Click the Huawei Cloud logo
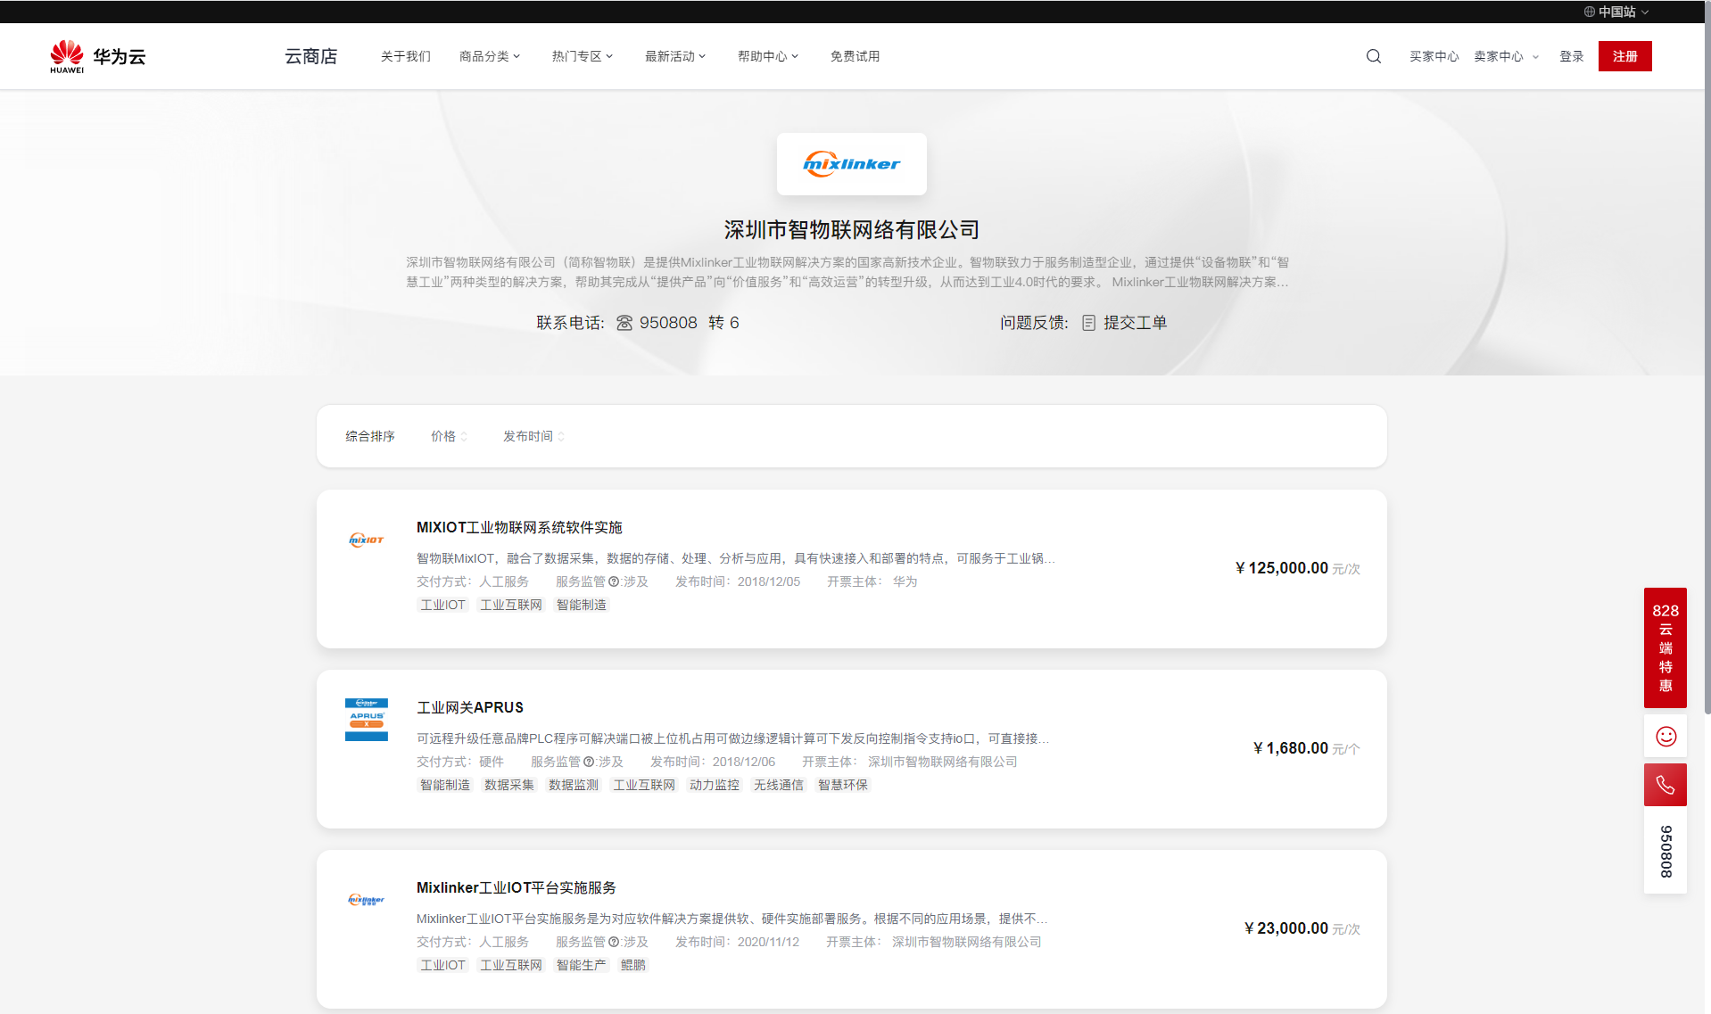The image size is (1711, 1014). click(x=98, y=56)
